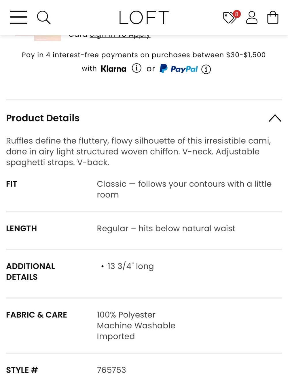Tap the search magnifier icon
Viewport: 288px width, 385px height.
[x=44, y=17]
